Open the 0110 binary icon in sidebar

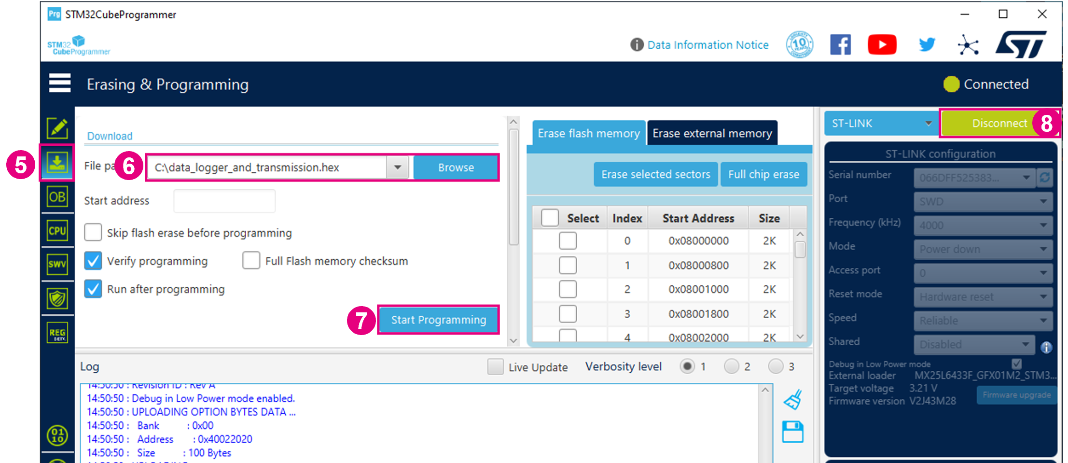click(x=57, y=435)
